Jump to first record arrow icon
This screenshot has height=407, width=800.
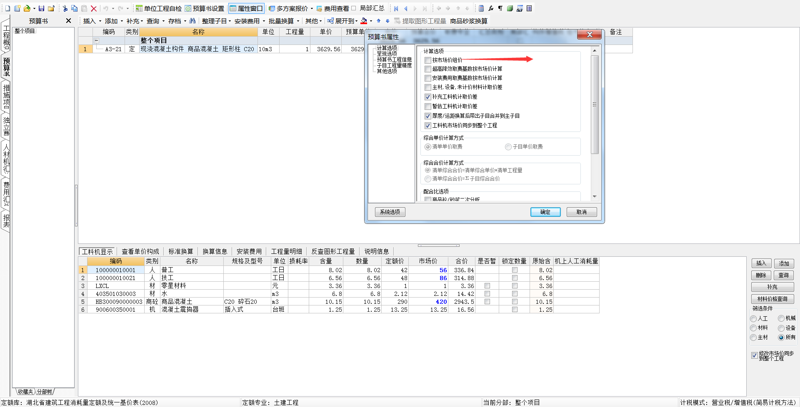tap(396, 8)
